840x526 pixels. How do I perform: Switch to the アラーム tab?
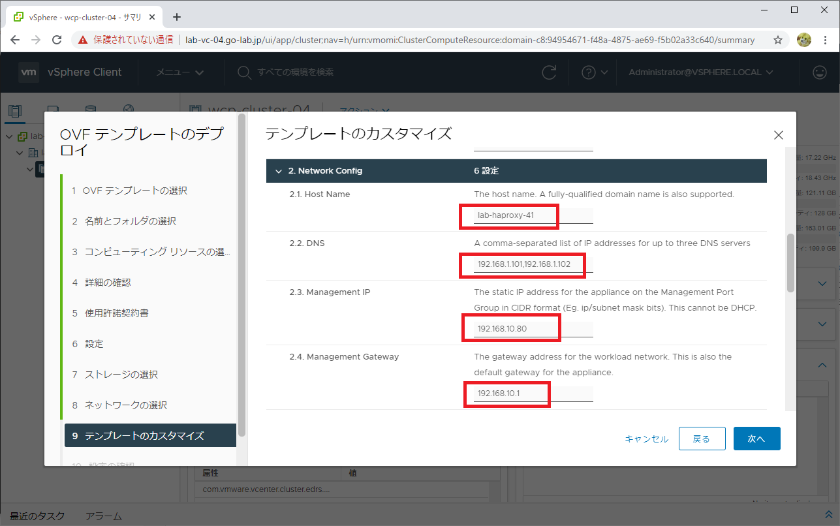pos(103,516)
